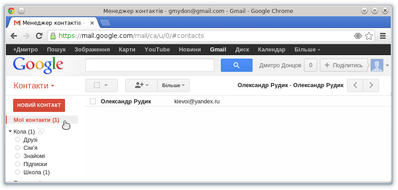Go to previous contact with left chevron
This screenshot has width=398, height=190.
coord(355,85)
